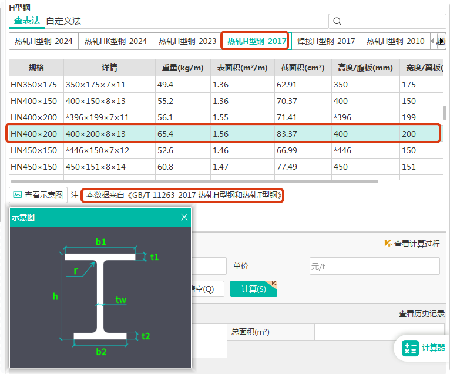Click the table's horizontal scrollbar
This screenshot has width=450, height=374.
[x=194, y=181]
